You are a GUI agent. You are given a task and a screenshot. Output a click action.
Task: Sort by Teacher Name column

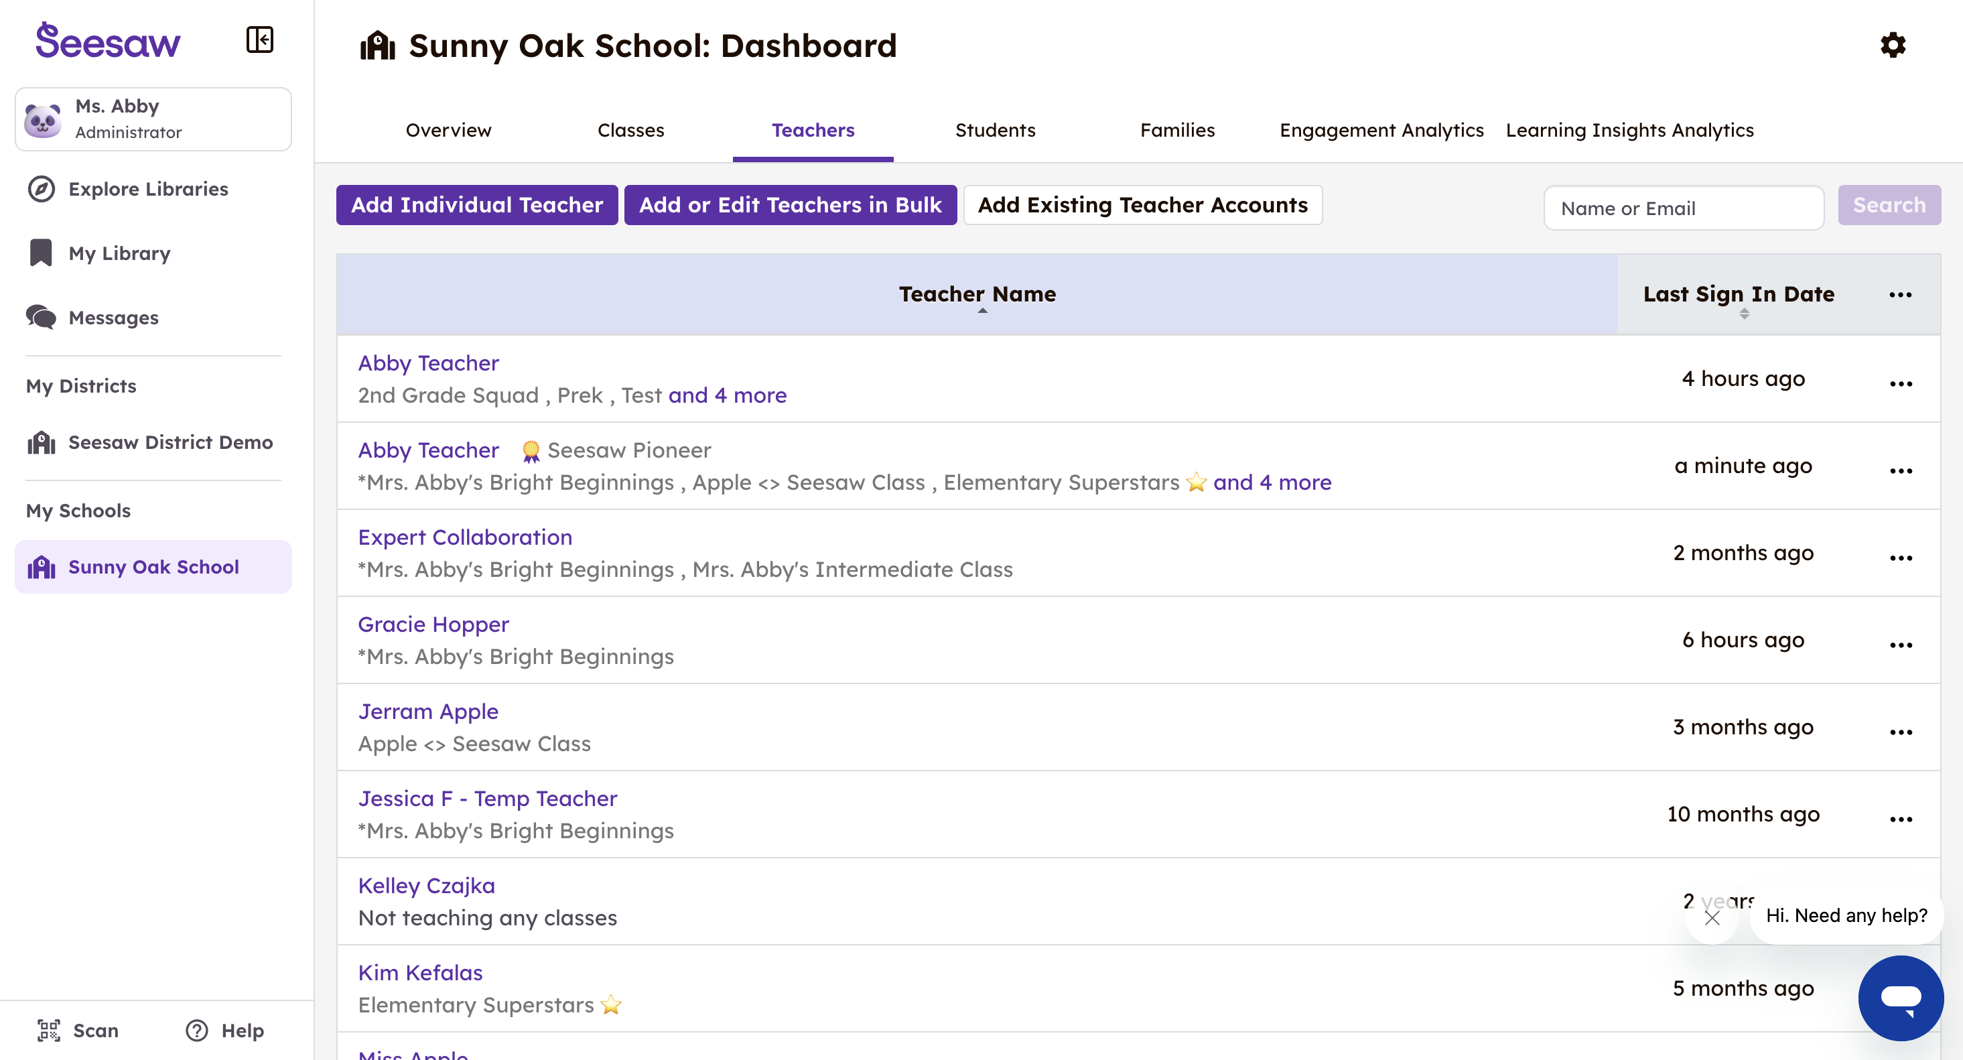point(977,295)
